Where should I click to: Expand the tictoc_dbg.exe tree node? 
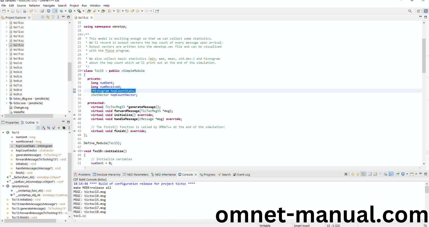(7, 99)
